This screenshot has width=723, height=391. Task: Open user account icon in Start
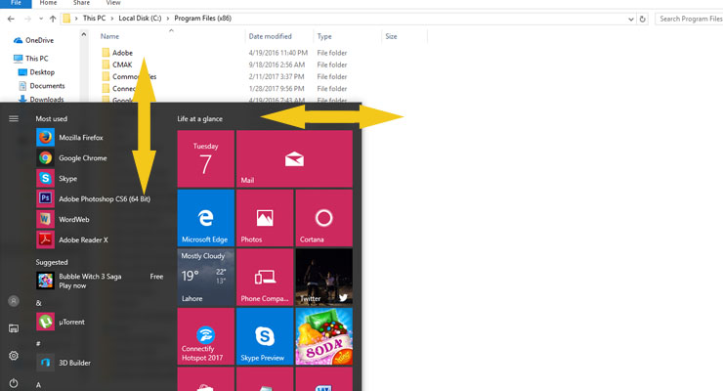14,301
